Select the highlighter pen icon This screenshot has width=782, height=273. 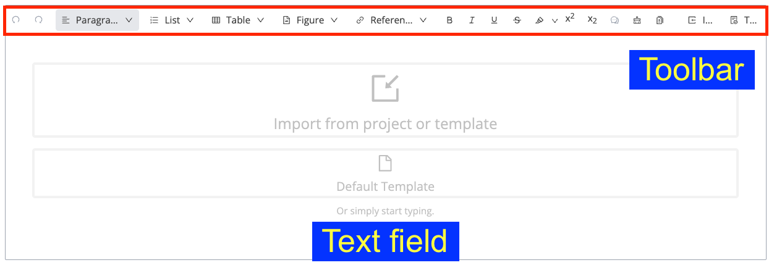pos(539,20)
